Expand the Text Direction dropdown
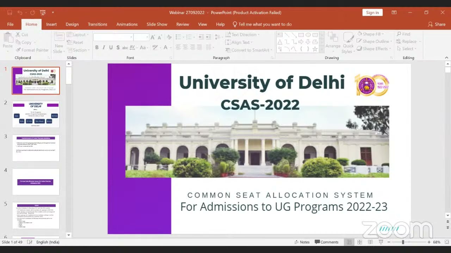Screen dimensions: 451x253 (242, 34)
